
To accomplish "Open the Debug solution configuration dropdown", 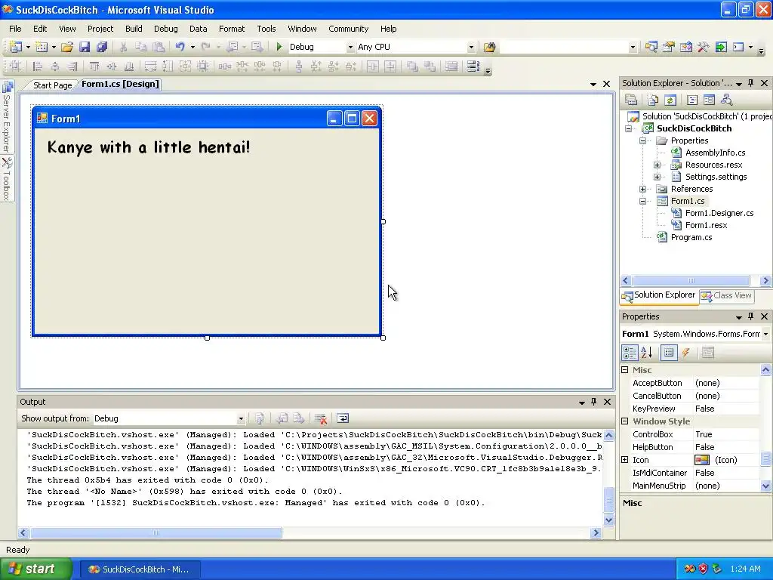I will tap(350, 48).
